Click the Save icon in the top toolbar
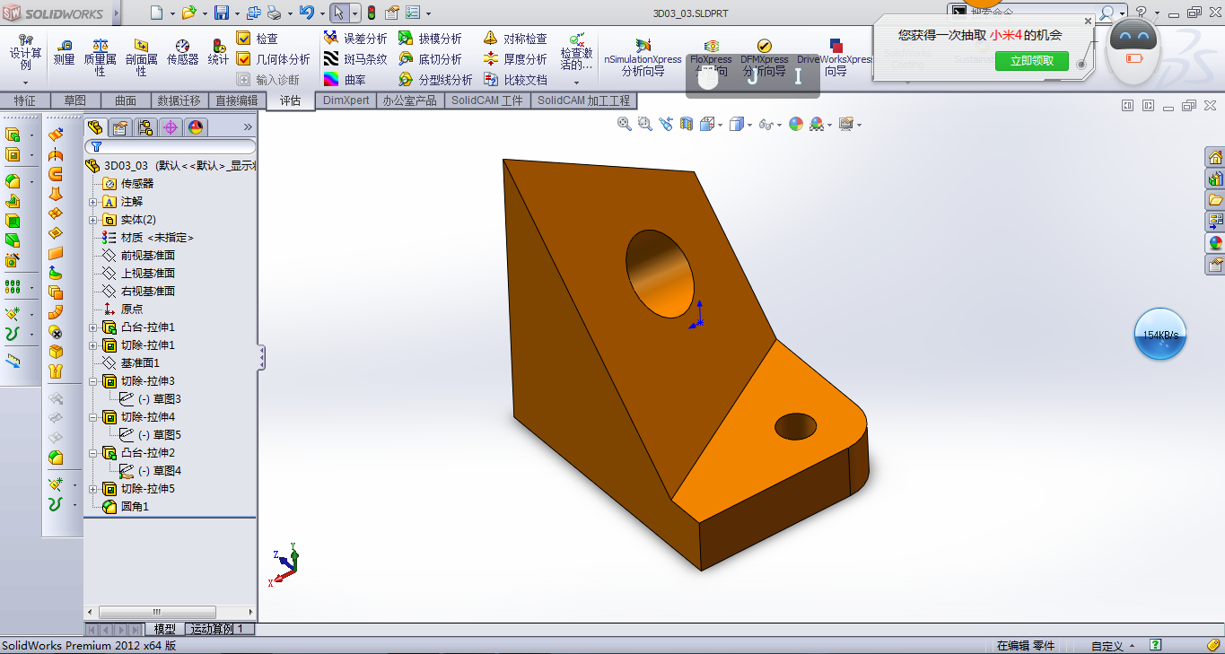Screen dimensions: 1225x654 (x=222, y=13)
